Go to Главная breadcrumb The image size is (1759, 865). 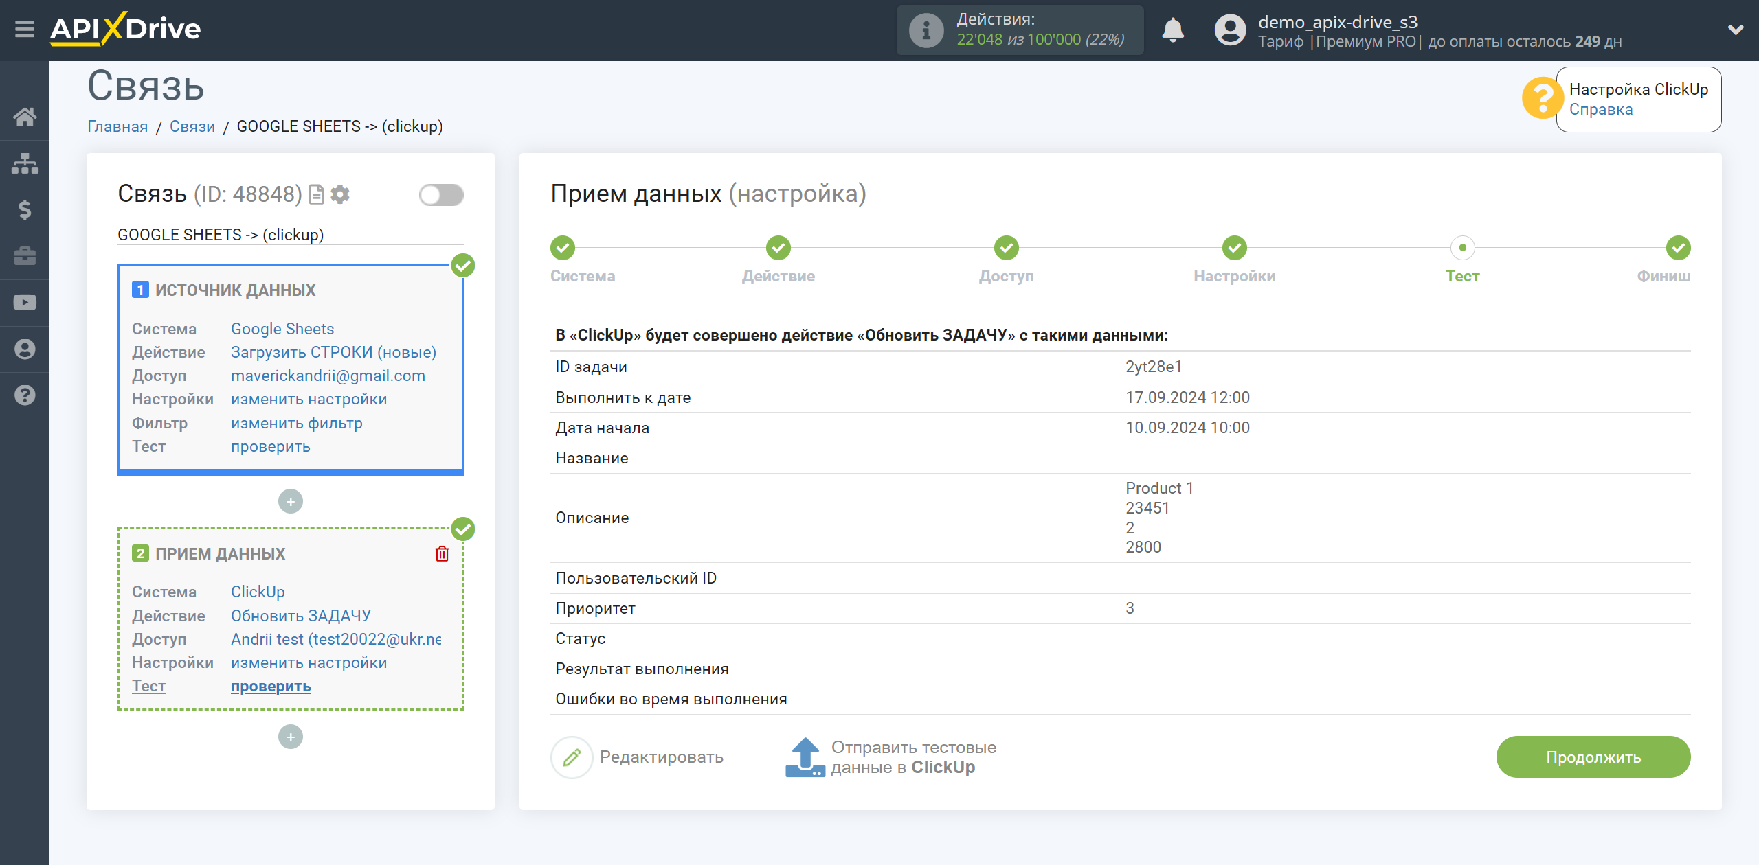pos(117,126)
